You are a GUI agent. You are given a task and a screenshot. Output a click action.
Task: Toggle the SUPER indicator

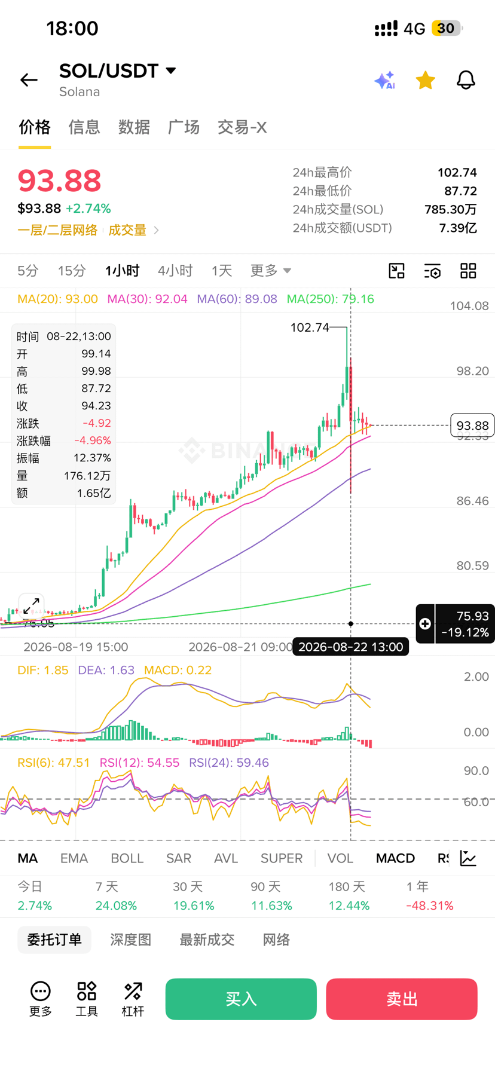(x=282, y=858)
